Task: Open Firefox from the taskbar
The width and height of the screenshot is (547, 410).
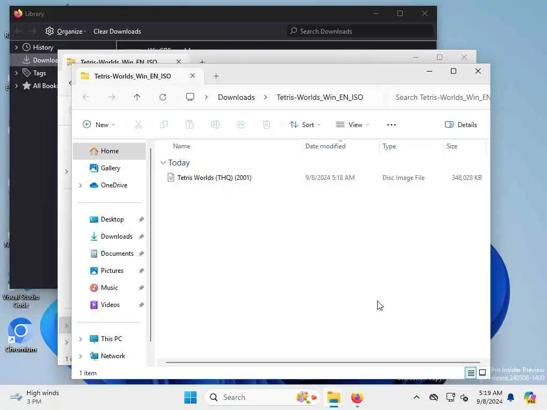Action: pyautogui.click(x=357, y=397)
